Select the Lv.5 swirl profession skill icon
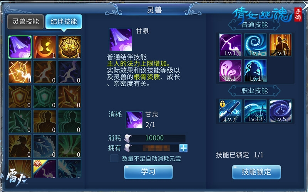Screen dimensions: 308x192 point(281,111)
